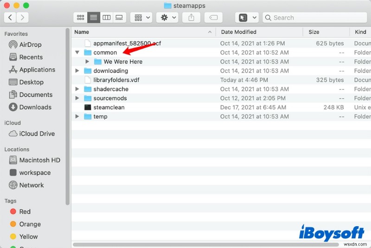The width and height of the screenshot is (371, 248).
Task: Click the Search field
Action: (x=315, y=18)
